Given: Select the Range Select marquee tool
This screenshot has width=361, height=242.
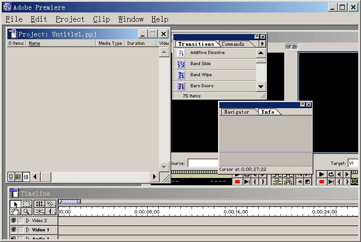Looking at the screenshot, I should (27, 204).
